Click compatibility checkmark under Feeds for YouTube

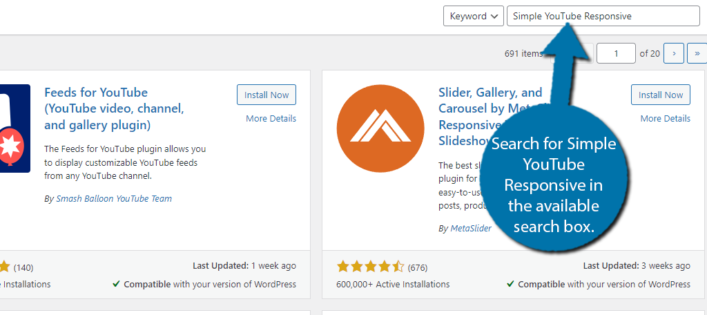tap(116, 285)
